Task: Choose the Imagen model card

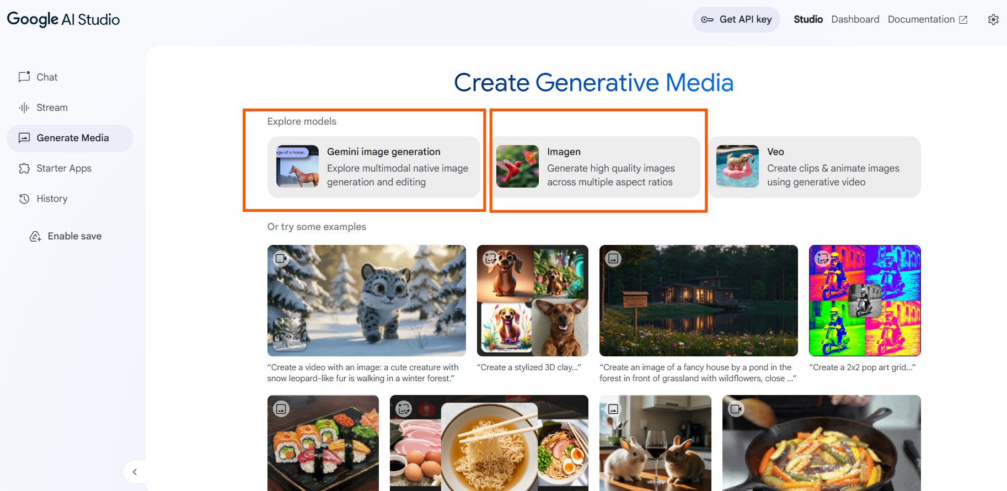Action: pos(594,167)
